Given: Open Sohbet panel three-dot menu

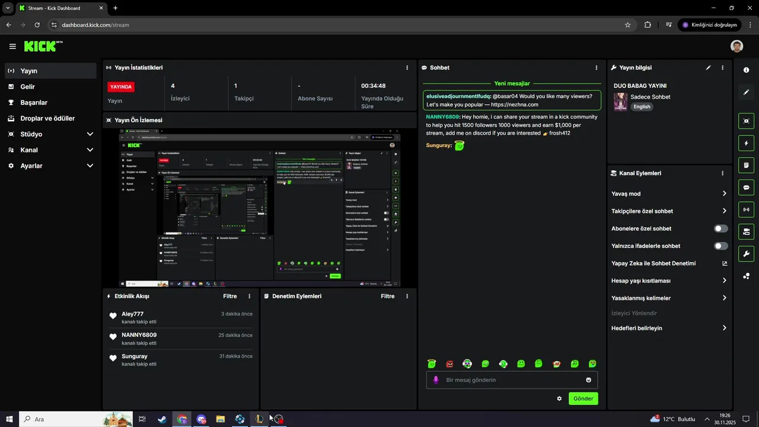Looking at the screenshot, I should (x=596, y=68).
